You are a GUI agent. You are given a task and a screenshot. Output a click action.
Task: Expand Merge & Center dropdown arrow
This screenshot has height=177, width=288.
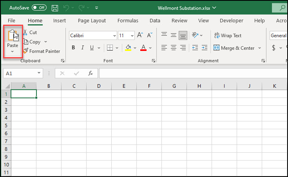pos(259,48)
